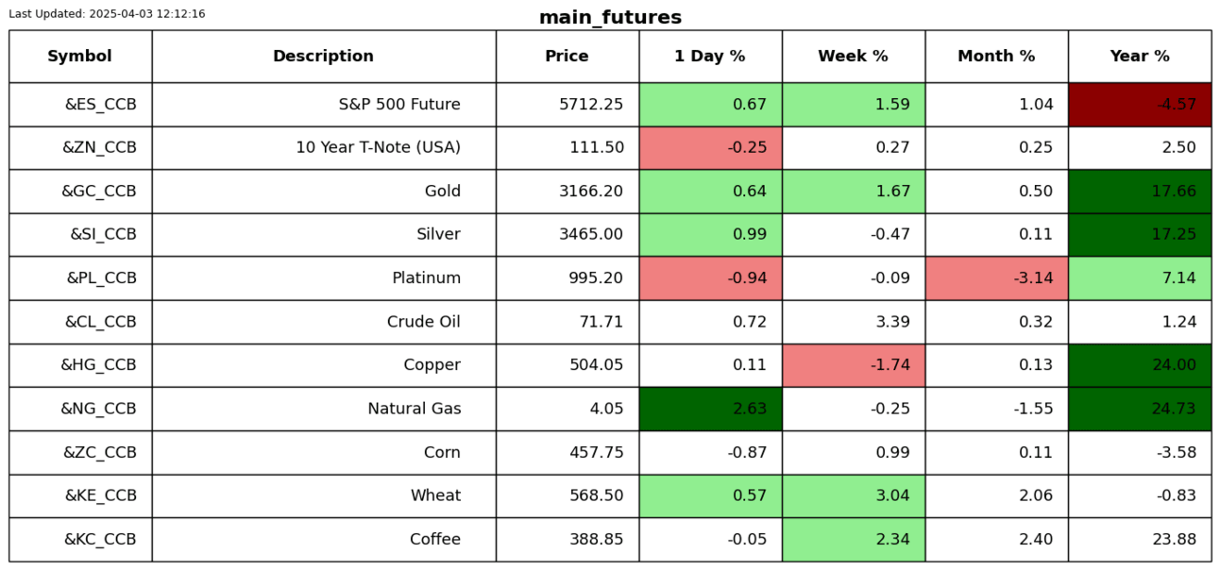Select the &ES_CCB symbol cell

pyautogui.click(x=100, y=105)
